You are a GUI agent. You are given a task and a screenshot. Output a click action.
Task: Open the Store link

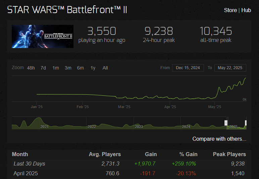tap(230, 10)
